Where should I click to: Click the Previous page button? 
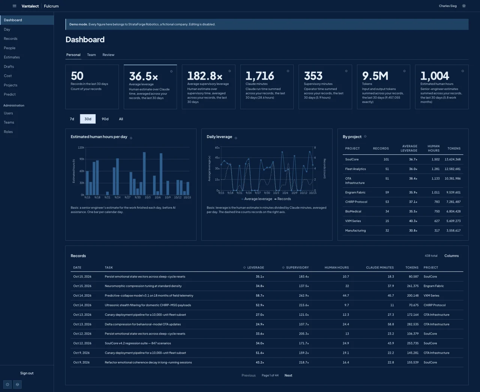pyautogui.click(x=249, y=375)
